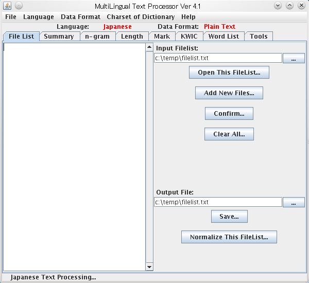This screenshot has width=309, height=283.
Task: Switch to the Word List tab
Action: [x=224, y=36]
